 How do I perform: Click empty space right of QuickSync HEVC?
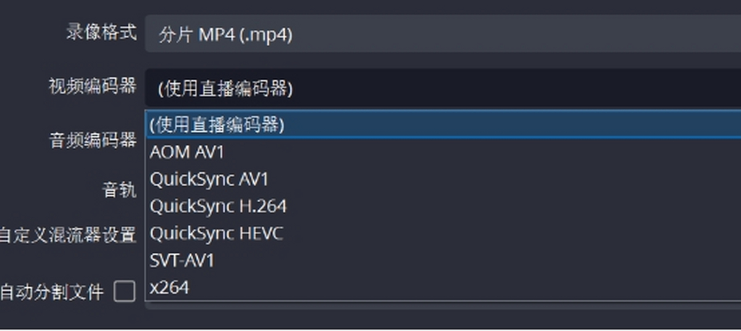(513, 234)
